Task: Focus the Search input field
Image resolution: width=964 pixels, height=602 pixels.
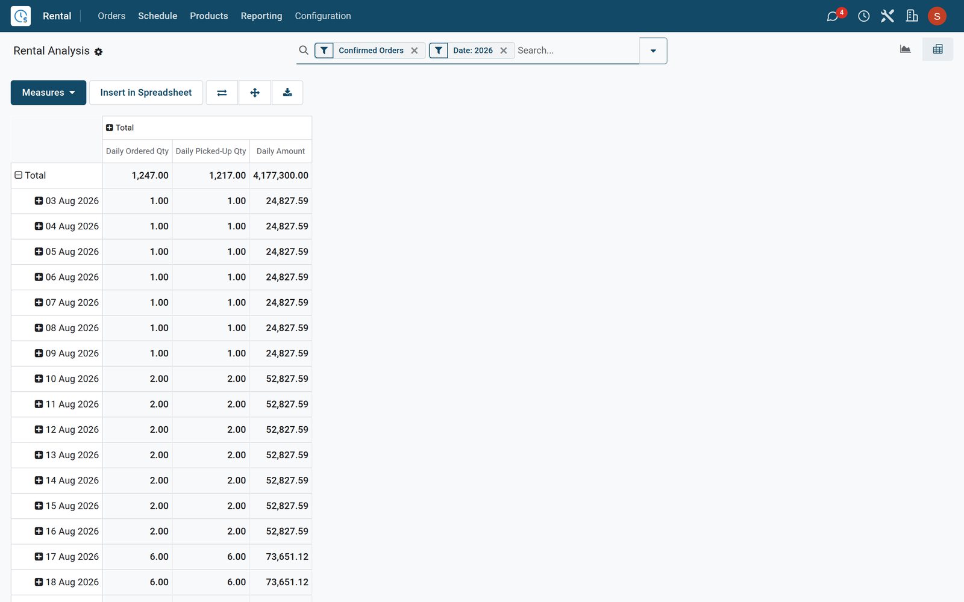Action: click(577, 51)
